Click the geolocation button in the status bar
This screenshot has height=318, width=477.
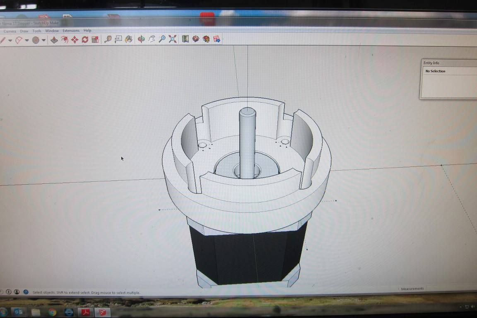[x=26, y=292]
